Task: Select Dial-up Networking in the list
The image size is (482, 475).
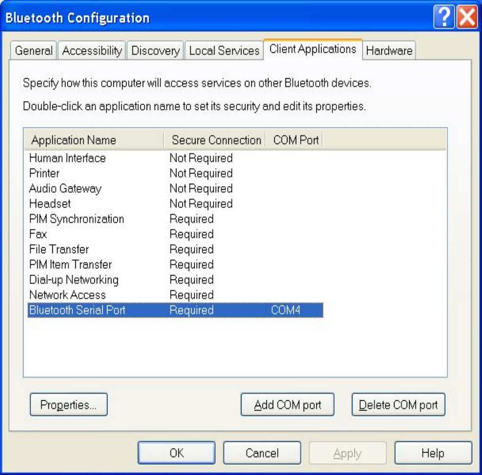Action: [x=175, y=280]
